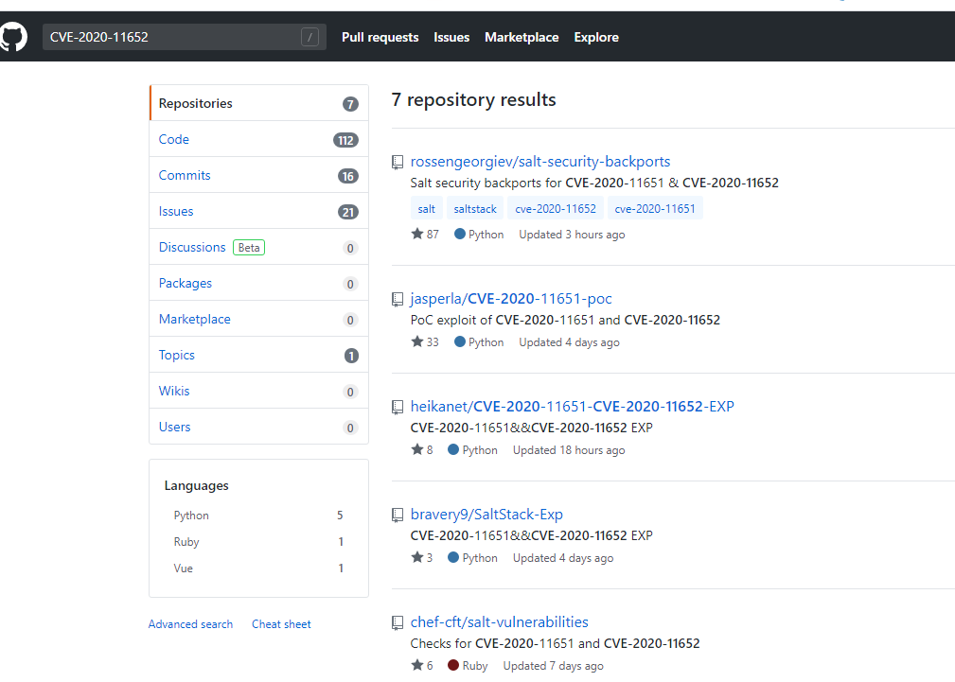Click the GitHub Octocat logo

point(13,37)
